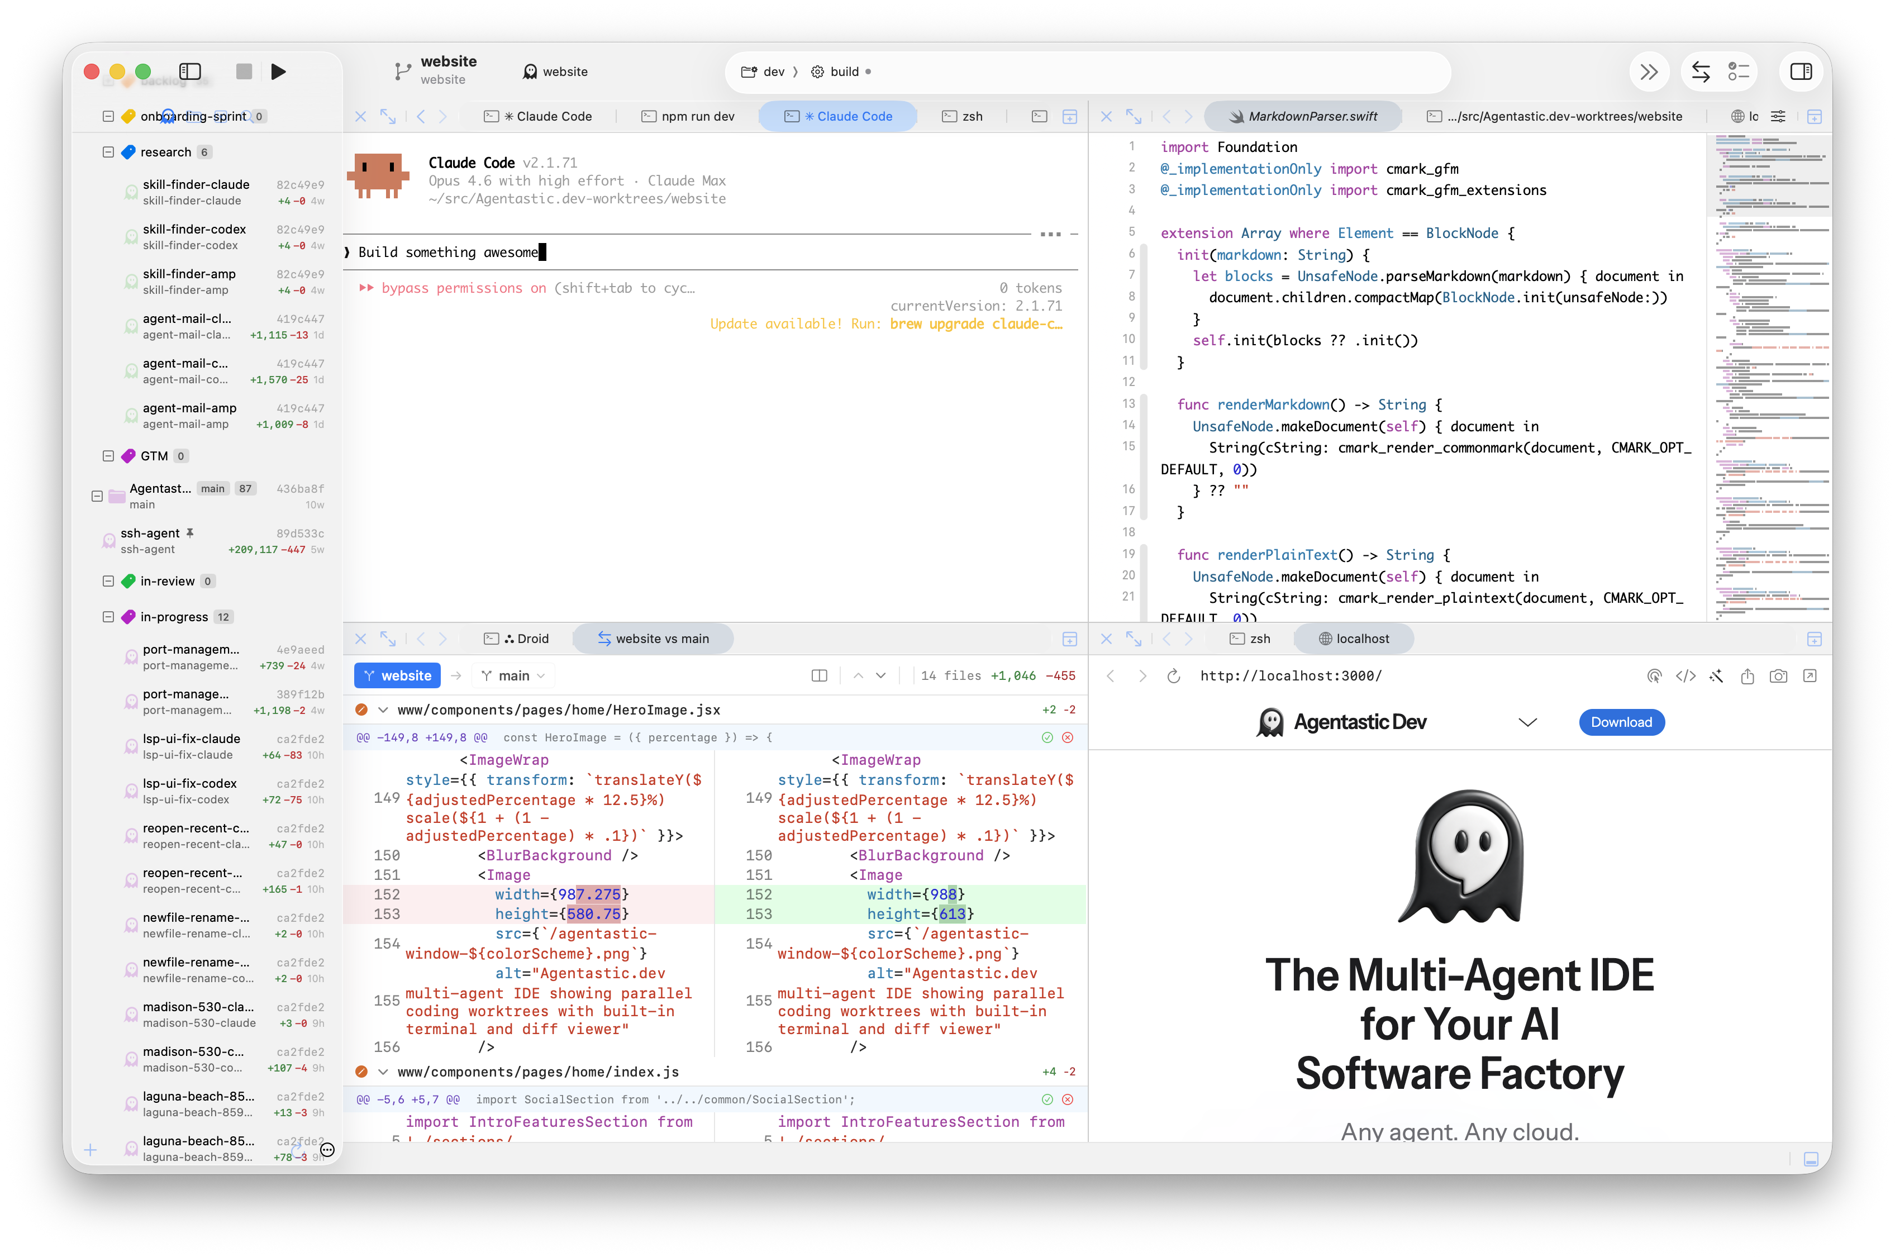
Task: Collapse the in-progress group
Action: click(108, 617)
